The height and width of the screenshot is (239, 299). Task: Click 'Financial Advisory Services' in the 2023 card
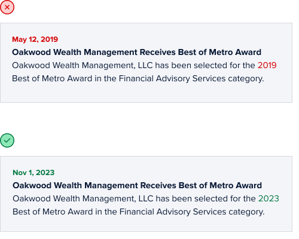coord(173,212)
